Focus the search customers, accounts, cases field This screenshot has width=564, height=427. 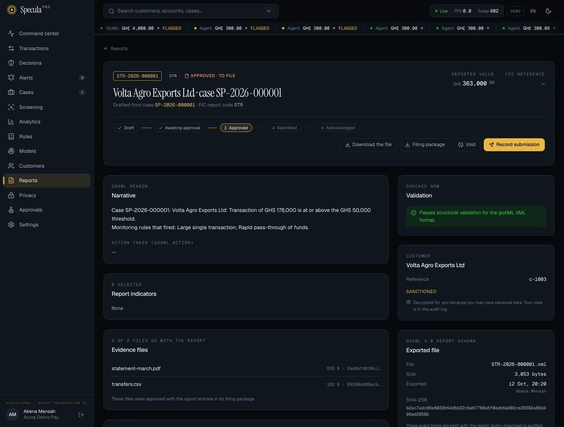[x=191, y=11]
